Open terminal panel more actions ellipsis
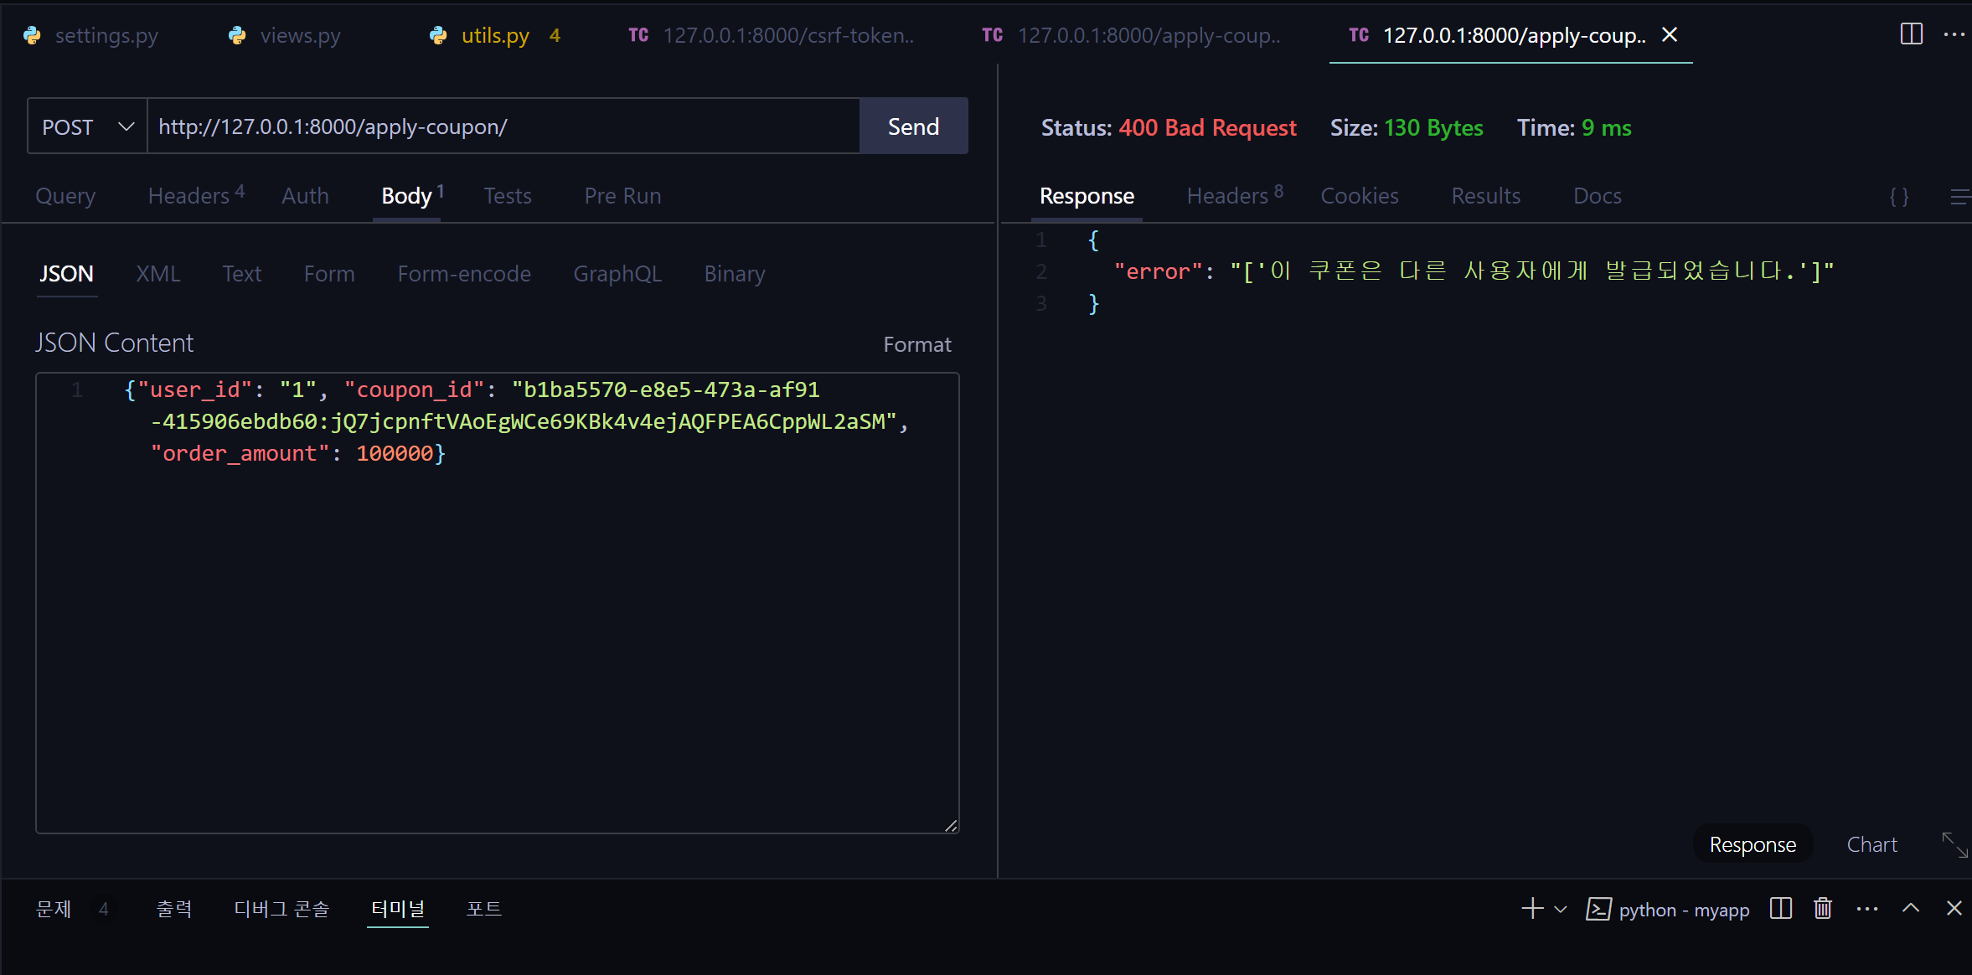This screenshot has width=1972, height=975. (1867, 909)
